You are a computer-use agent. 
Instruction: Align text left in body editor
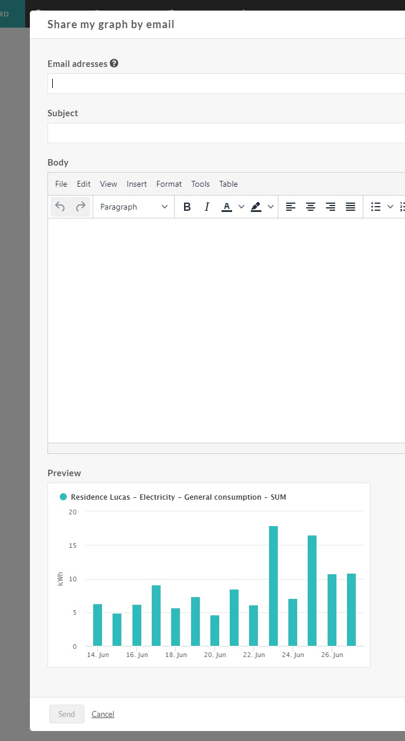(291, 207)
